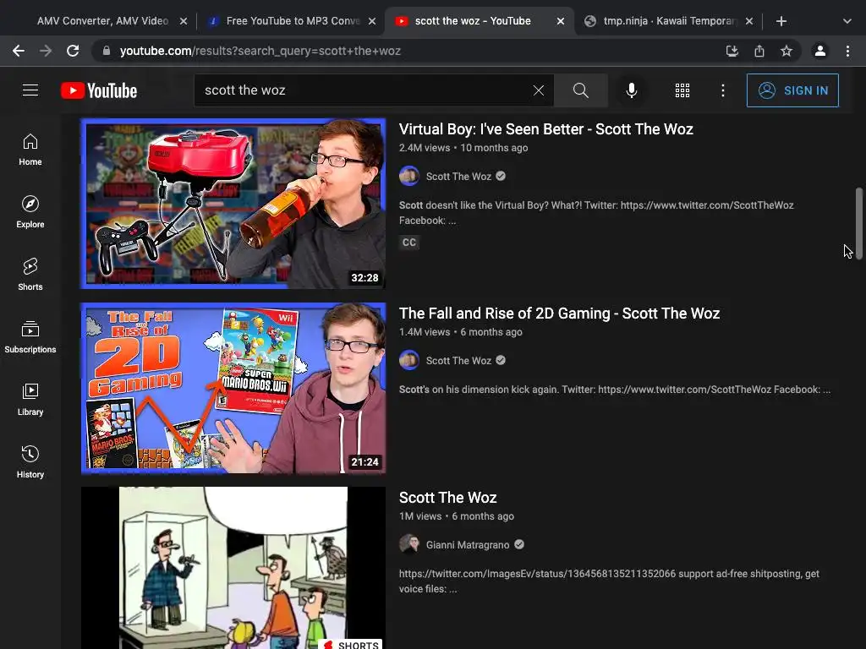Click Gianni Matragrano channel avatar
The image size is (866, 649).
409,545
